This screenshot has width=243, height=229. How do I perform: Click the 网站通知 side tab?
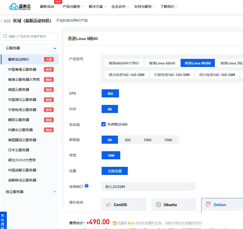click(x=3, y=220)
